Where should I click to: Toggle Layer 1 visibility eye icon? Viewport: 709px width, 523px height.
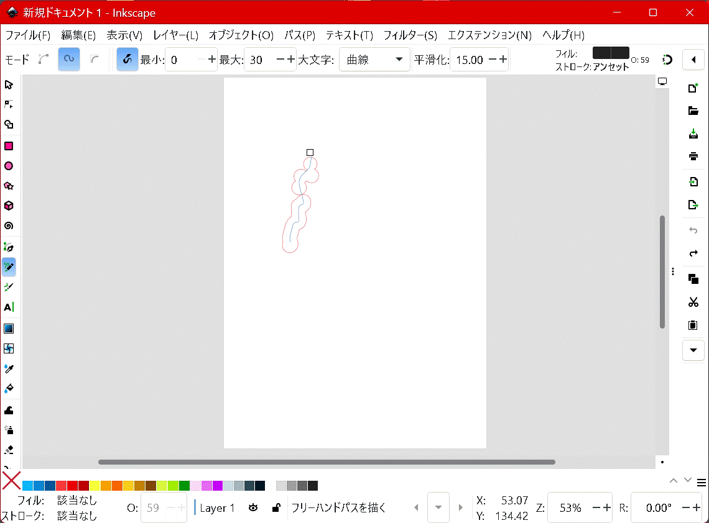(x=253, y=507)
